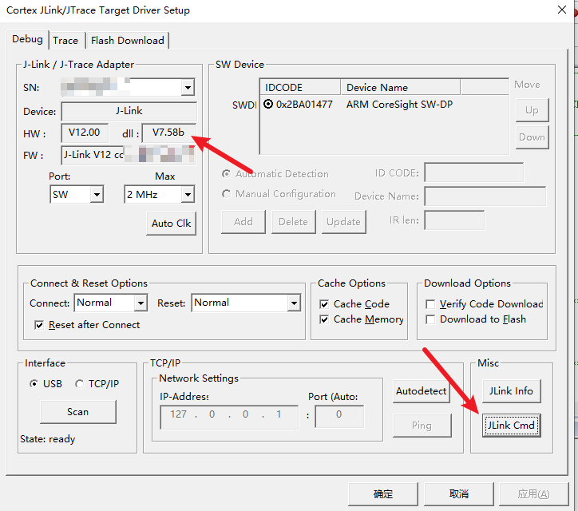This screenshot has width=578, height=511.
Task: Open the Flash Download tab
Action: pos(128,41)
